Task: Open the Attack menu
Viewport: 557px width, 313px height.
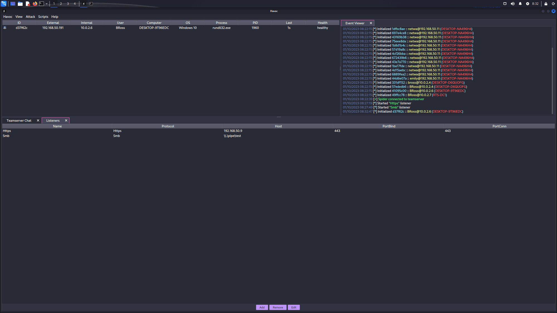Action: [30, 17]
